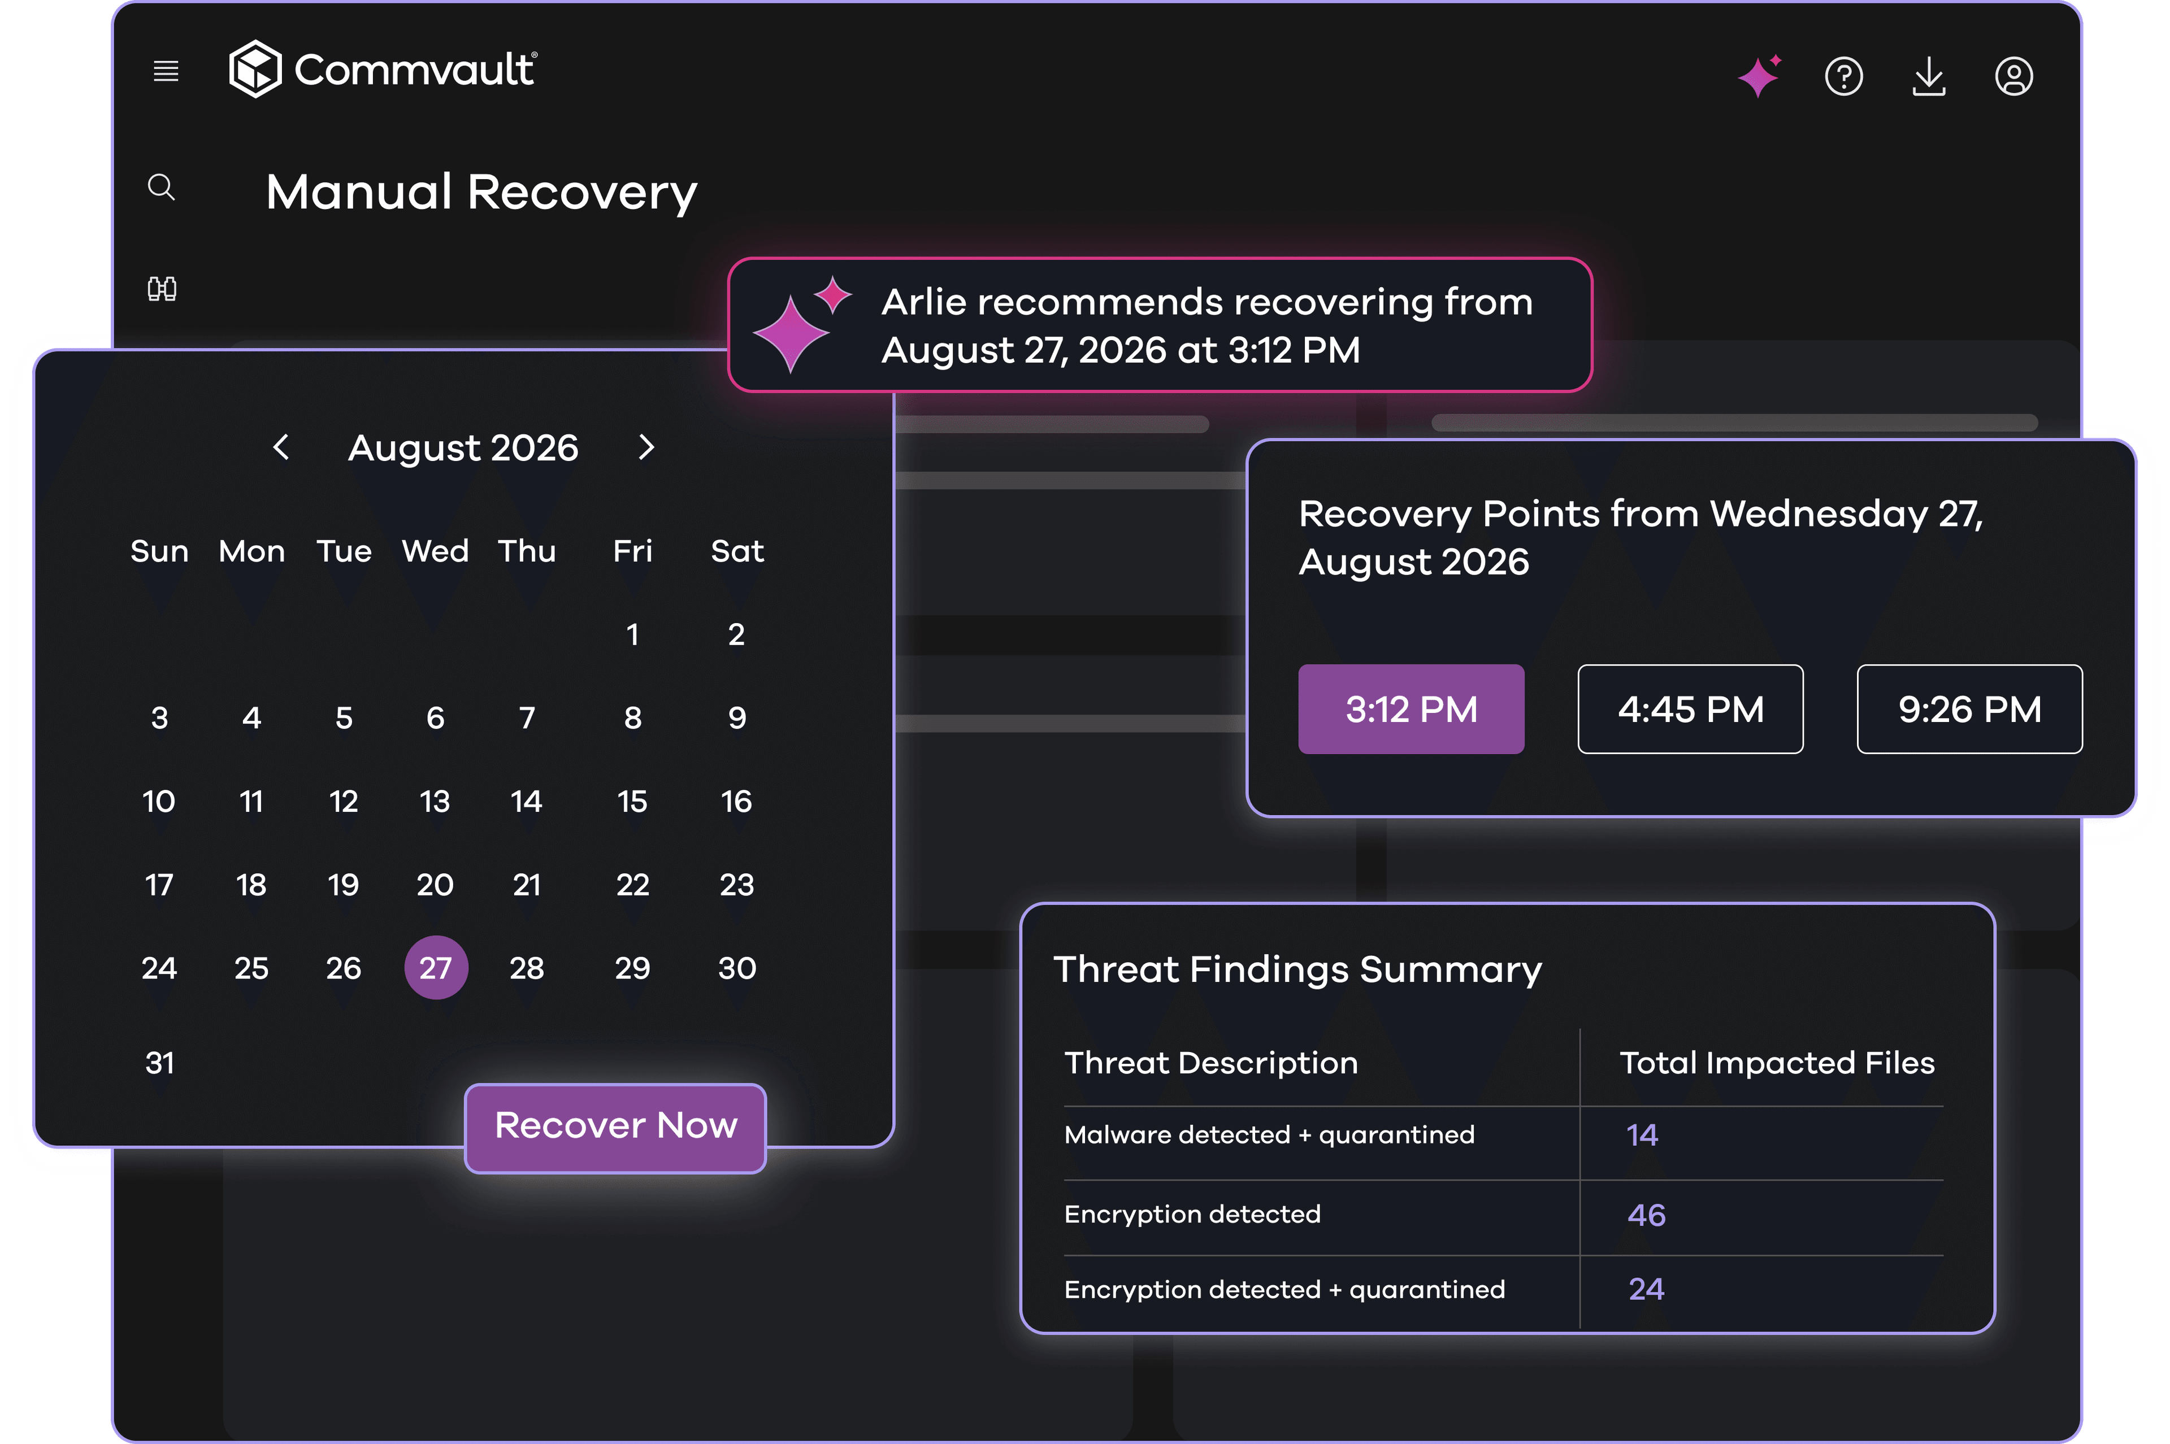The width and height of the screenshot is (2170, 1444).
Task: Choose August 13 in calendar
Action: pyautogui.click(x=436, y=802)
